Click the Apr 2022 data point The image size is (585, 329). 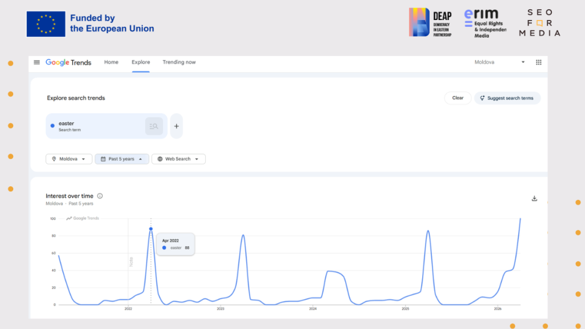[x=151, y=229]
